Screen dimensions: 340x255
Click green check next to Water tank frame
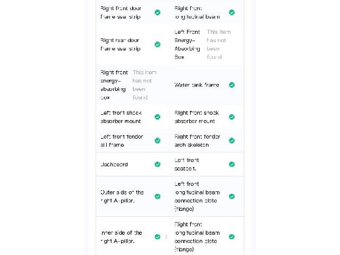232,85
